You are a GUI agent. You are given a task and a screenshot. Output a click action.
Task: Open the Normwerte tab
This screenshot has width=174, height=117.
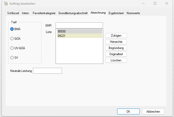pos(133,13)
